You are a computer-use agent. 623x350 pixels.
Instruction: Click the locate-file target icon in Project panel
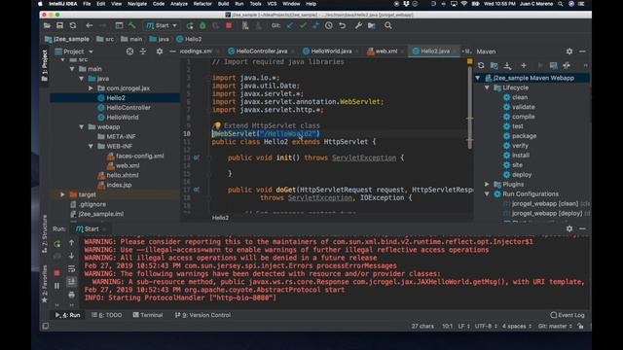(129, 52)
